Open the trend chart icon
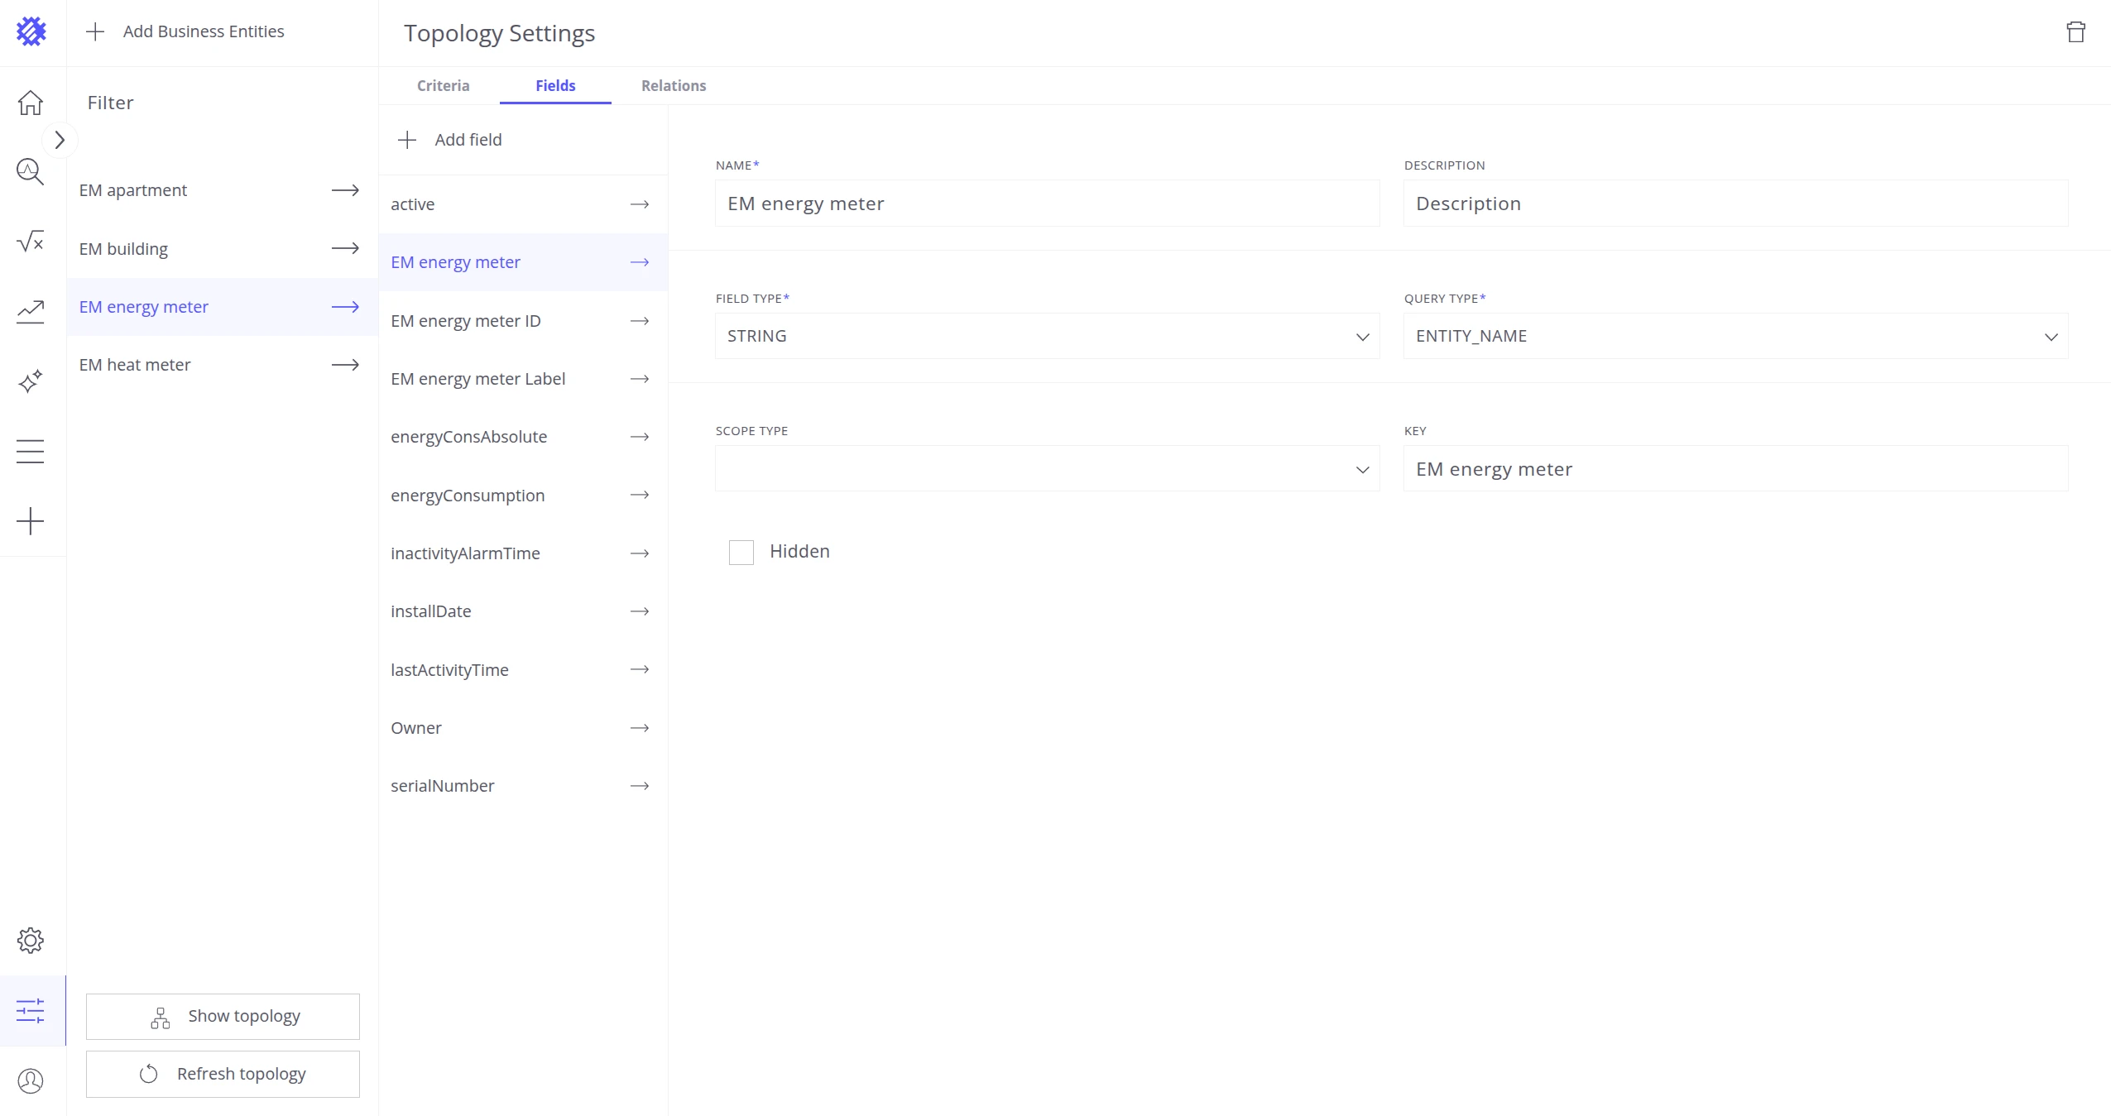Viewport: 2111px width, 1116px height. (x=31, y=312)
